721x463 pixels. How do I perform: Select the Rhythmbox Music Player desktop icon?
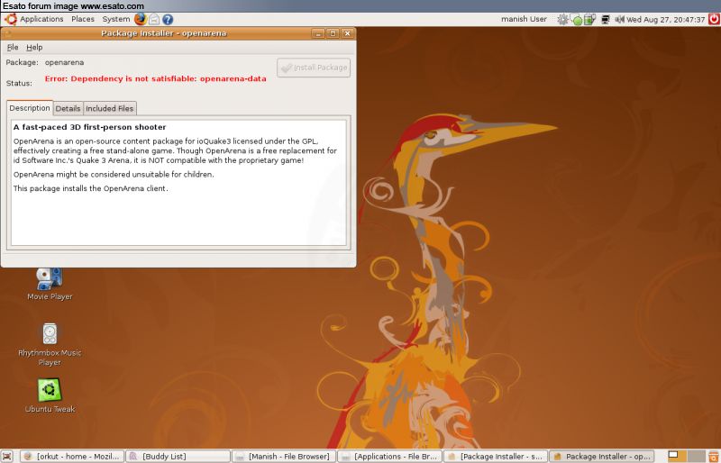pyautogui.click(x=50, y=345)
